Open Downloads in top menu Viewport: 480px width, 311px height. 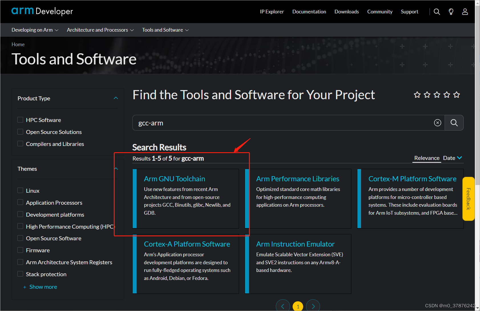point(347,12)
